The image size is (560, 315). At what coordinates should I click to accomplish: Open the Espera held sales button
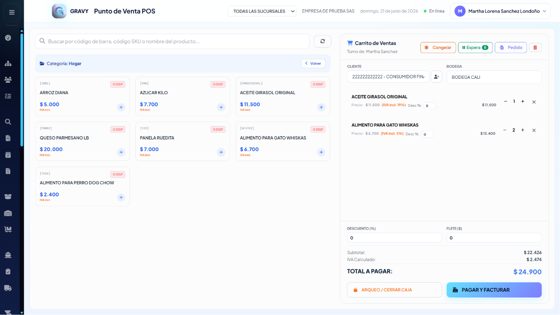click(x=475, y=48)
